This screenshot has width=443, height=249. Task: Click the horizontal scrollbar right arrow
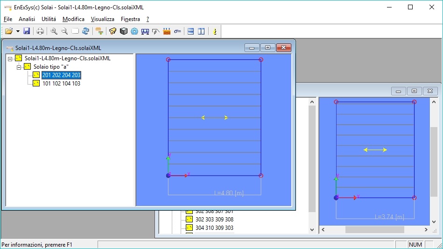coord(426,230)
